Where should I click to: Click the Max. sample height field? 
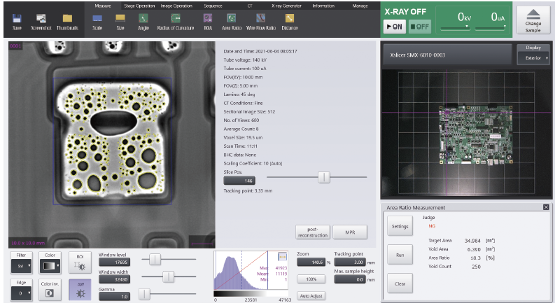pos(350,280)
